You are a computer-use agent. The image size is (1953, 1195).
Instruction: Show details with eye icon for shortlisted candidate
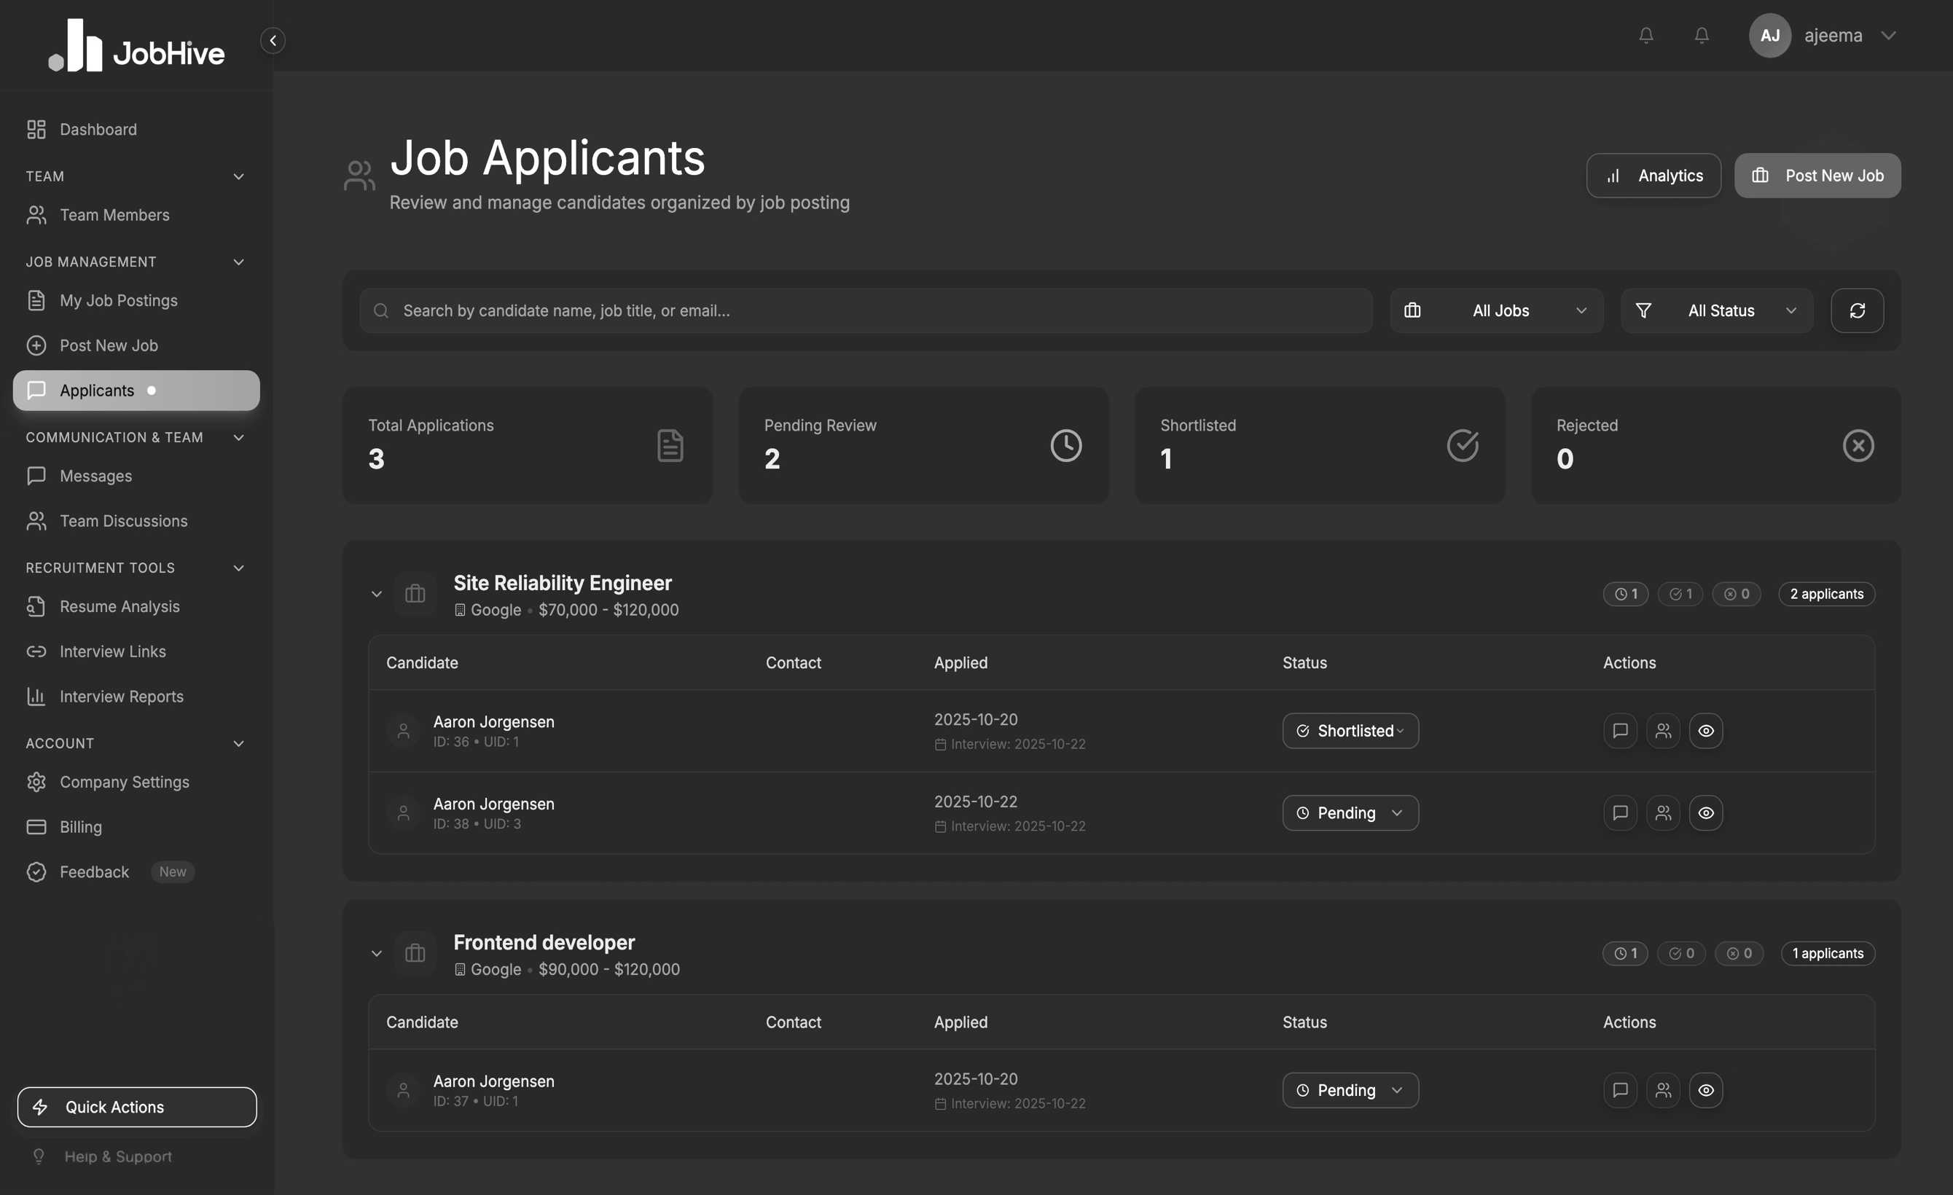pos(1707,731)
